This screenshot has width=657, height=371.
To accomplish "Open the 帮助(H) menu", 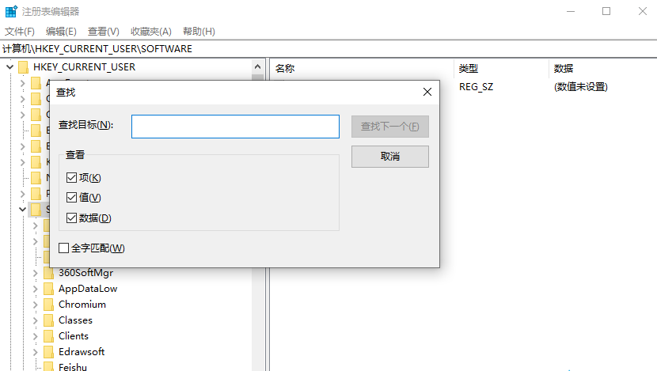I will 199,32.
